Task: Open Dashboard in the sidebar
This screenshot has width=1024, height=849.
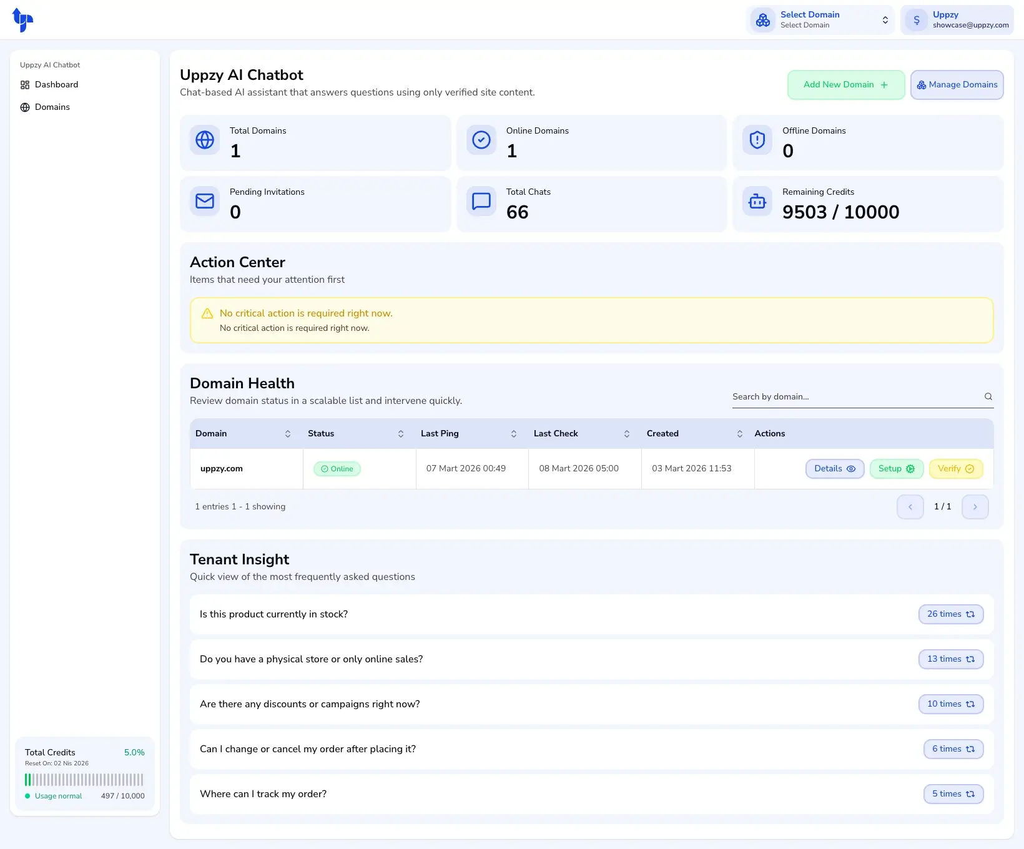Action: coord(56,85)
